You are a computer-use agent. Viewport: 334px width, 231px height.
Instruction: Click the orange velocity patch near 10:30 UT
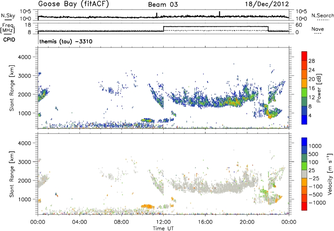(x=148, y=206)
